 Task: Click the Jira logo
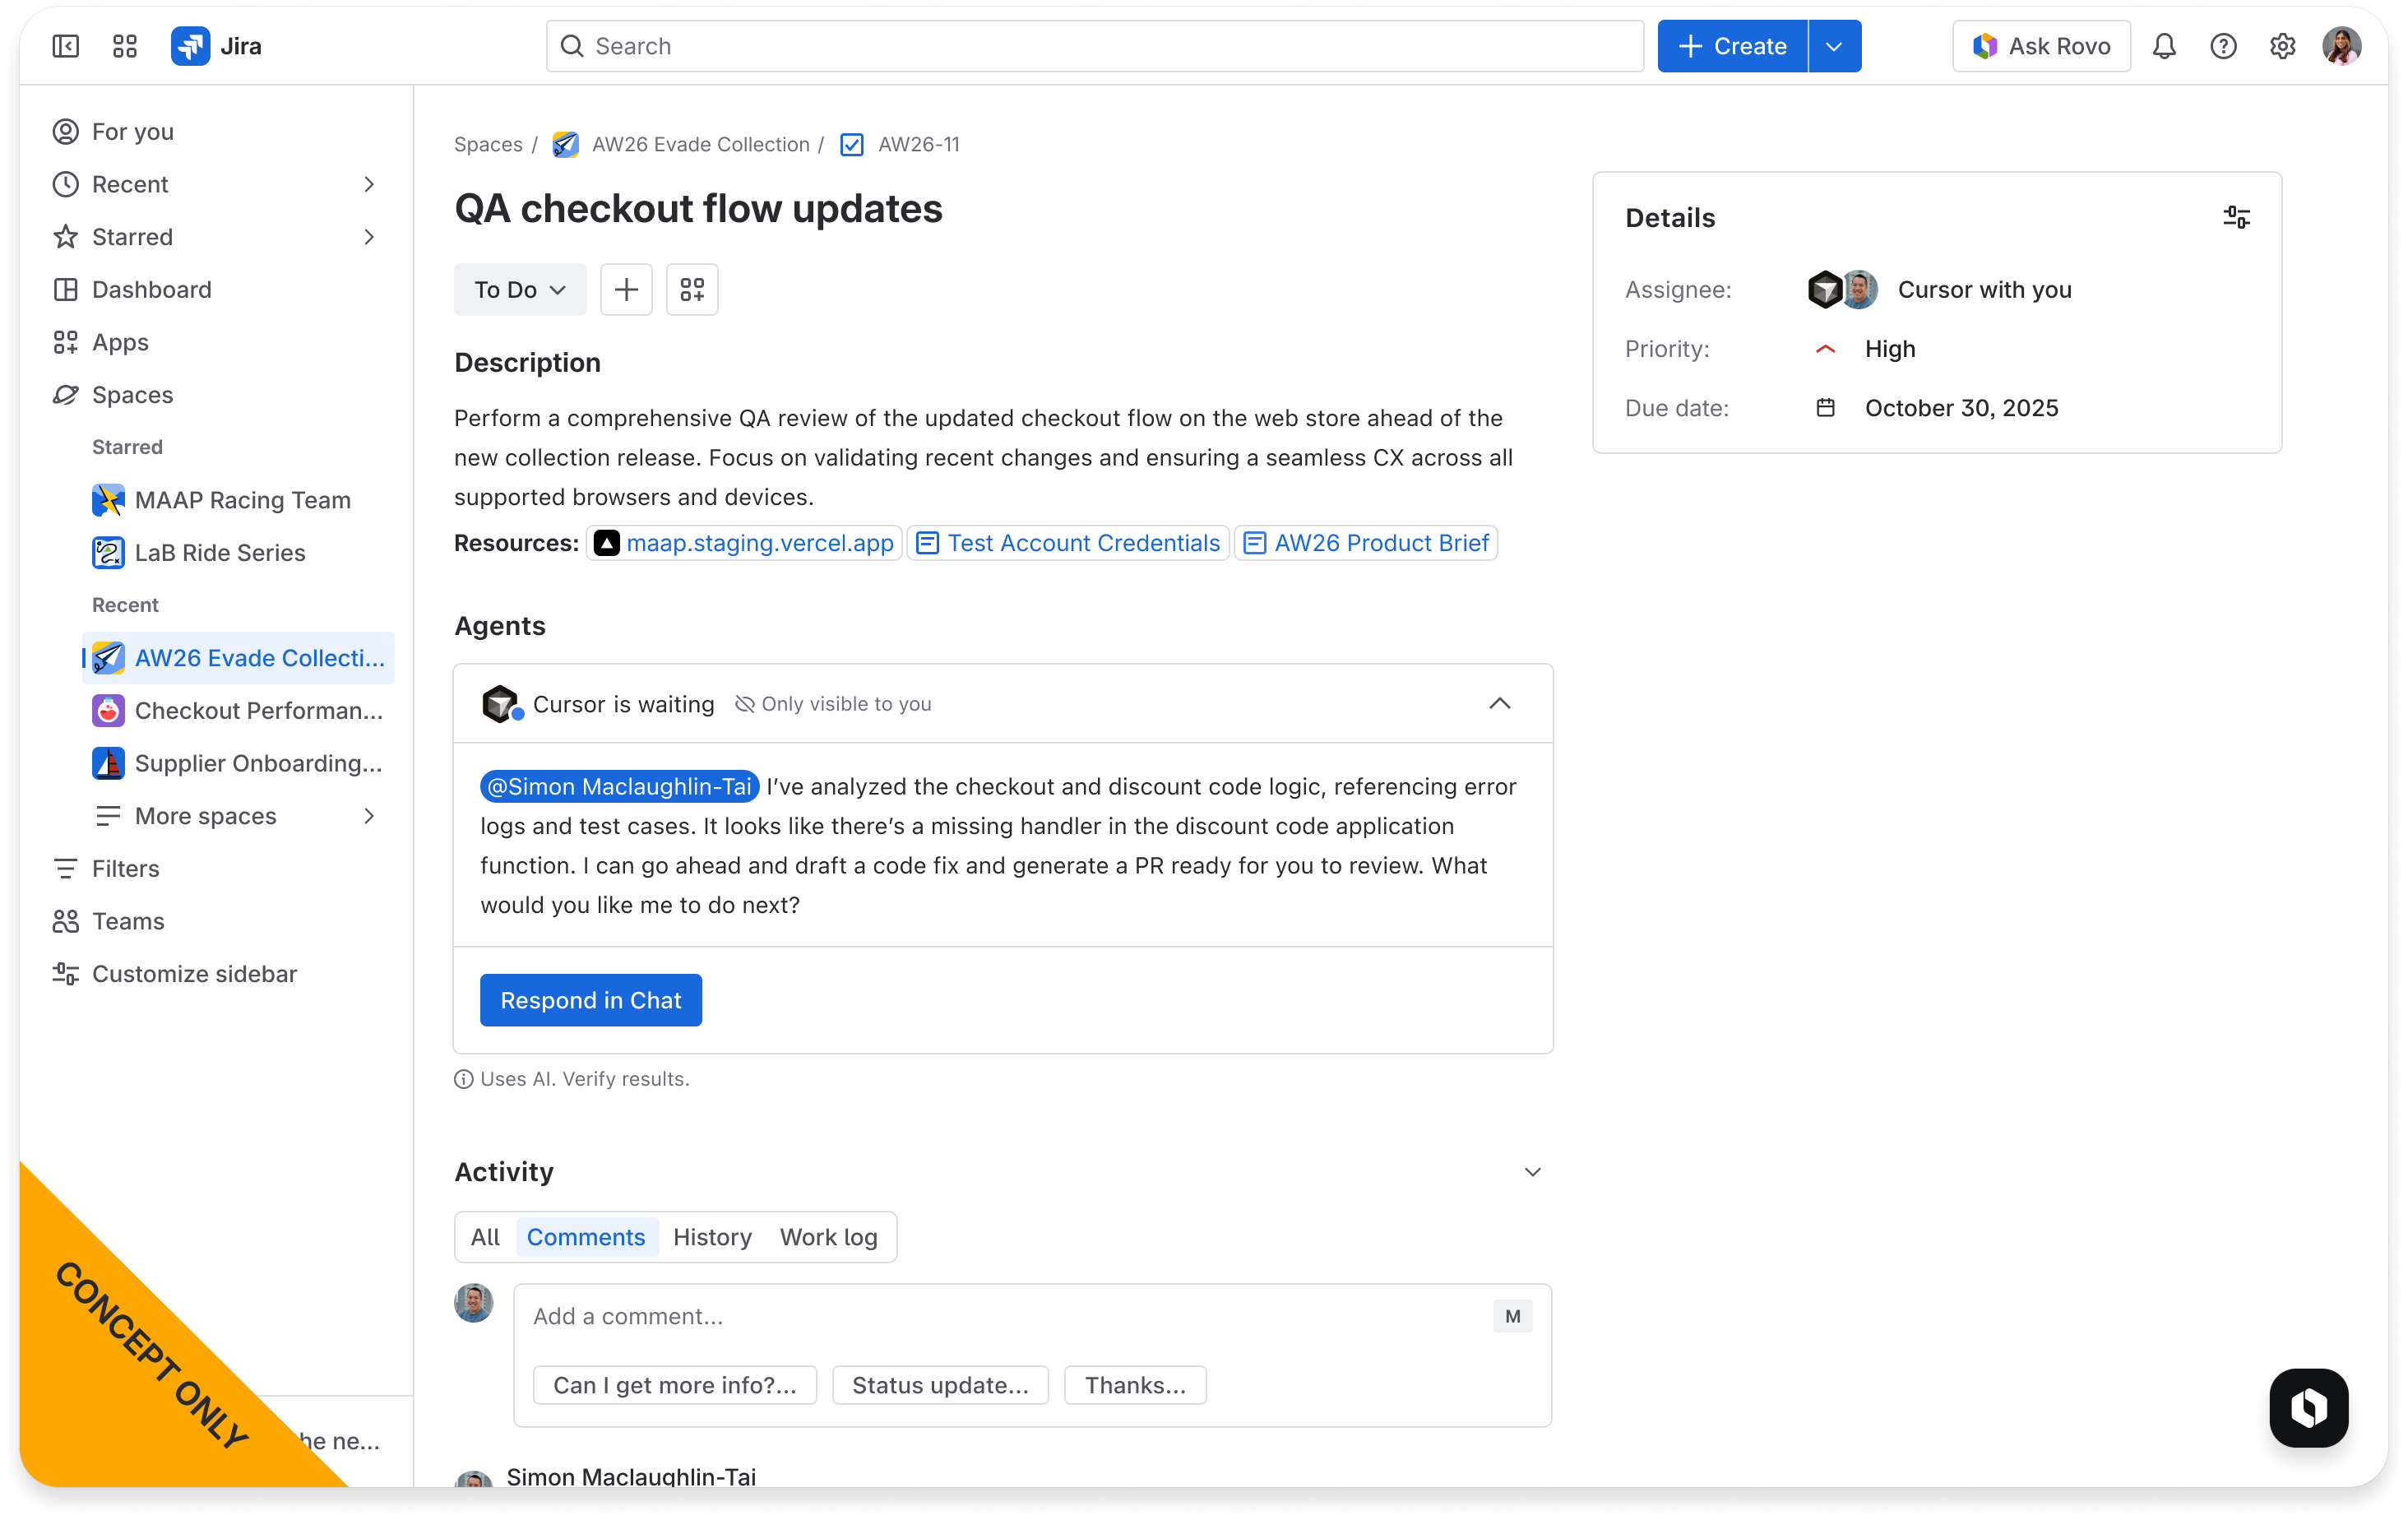tap(192, 46)
